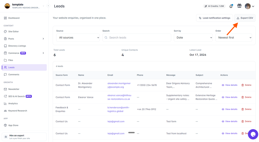This screenshot has height=142, width=259.
Task: Select Leads in the sidebar
Action: [24, 67]
